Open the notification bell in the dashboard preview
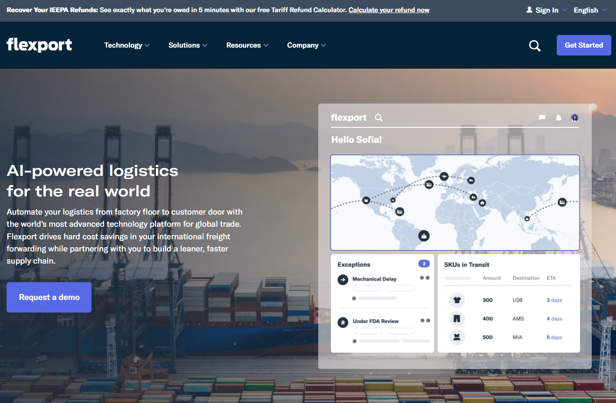This screenshot has width=616, height=403. pos(559,118)
